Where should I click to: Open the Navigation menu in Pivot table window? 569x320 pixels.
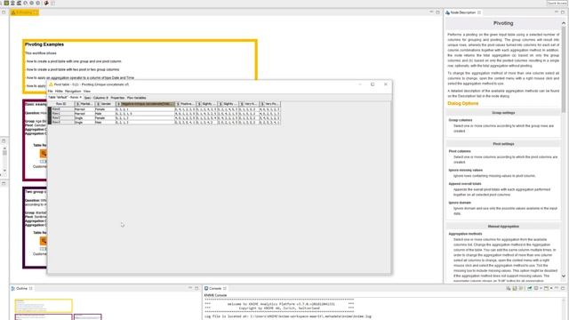point(73,91)
